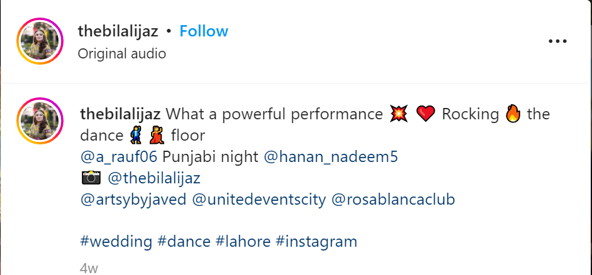Open the @hanan_nadeem5 profile mention
592x275 pixels.
pos(331,157)
